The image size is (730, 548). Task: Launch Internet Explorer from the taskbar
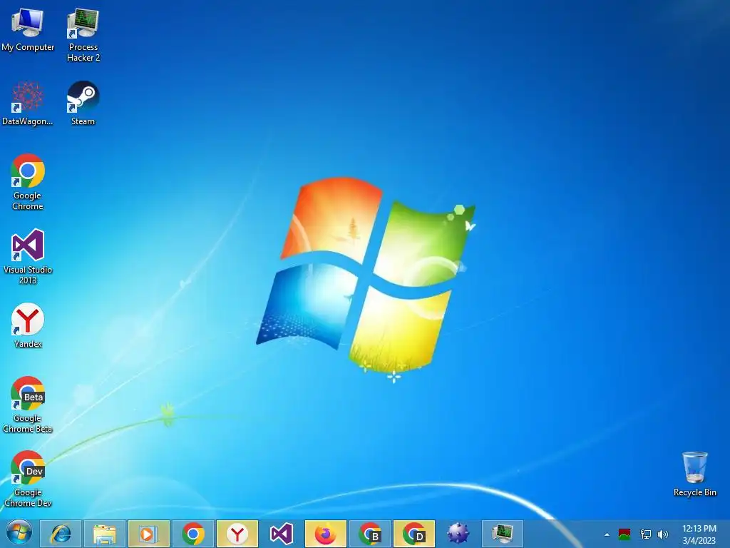(61, 534)
